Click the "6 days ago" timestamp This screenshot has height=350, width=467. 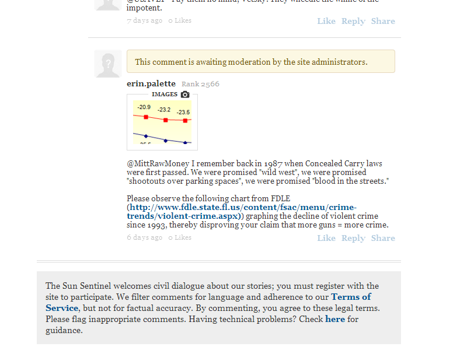pyautogui.click(x=145, y=237)
